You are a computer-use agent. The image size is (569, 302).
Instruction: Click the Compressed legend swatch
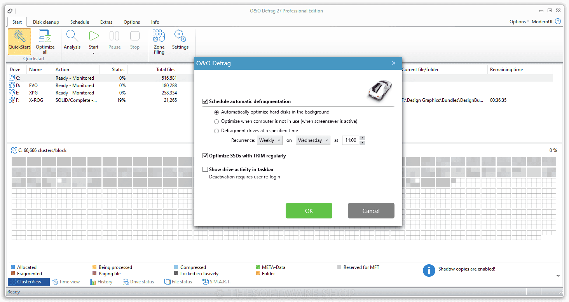point(176,267)
